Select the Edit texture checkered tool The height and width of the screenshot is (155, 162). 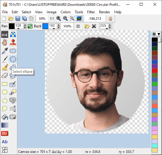[x=13, y=34]
